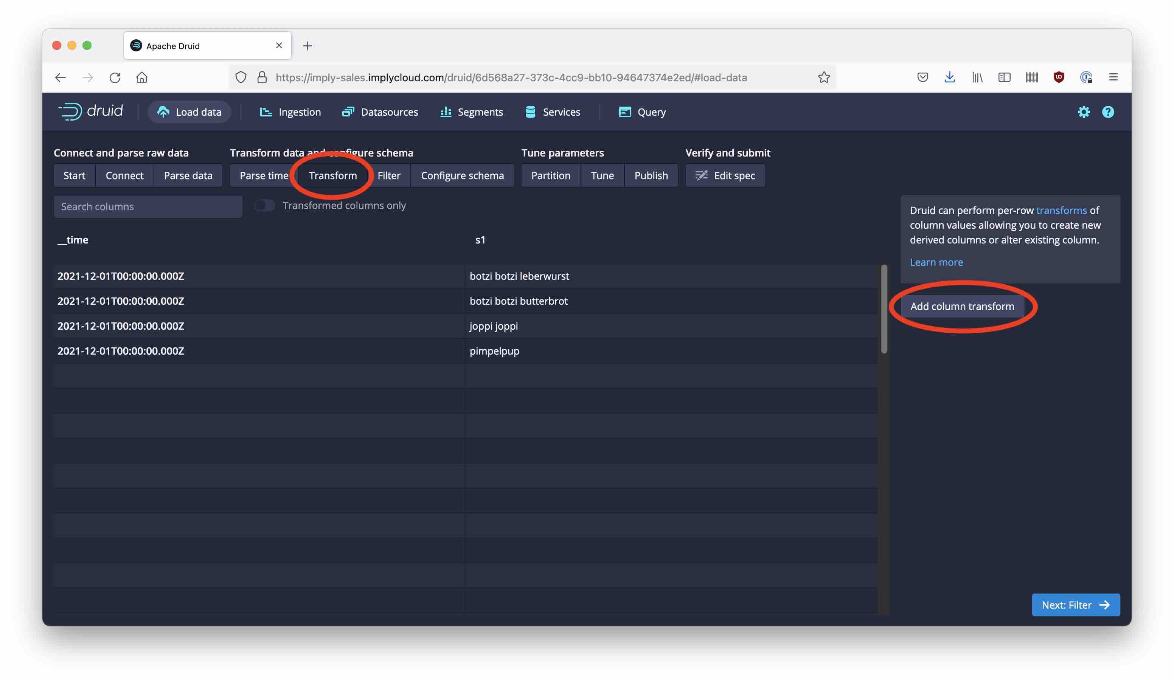The height and width of the screenshot is (682, 1174).
Task: Save page to Pocket icon
Action: [x=922, y=77]
